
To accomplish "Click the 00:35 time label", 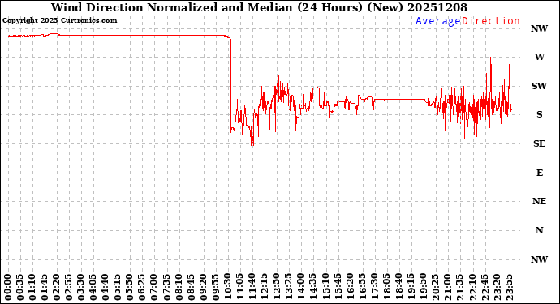I will point(20,288).
